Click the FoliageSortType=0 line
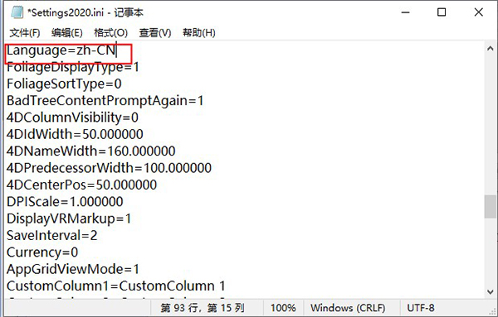Viewport: 498px width, 317px height. click(x=64, y=84)
